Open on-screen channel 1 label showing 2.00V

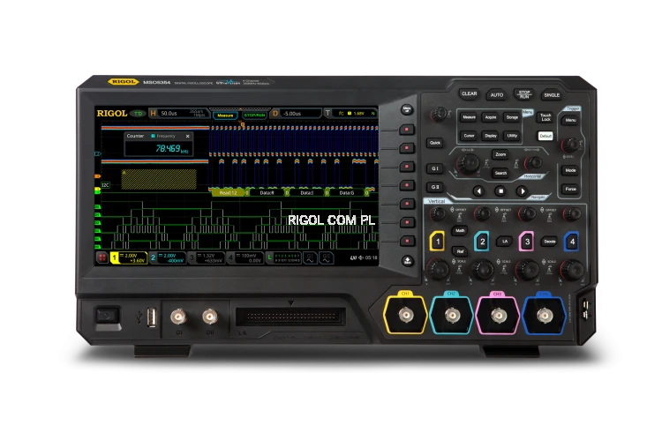pyautogui.click(x=128, y=257)
